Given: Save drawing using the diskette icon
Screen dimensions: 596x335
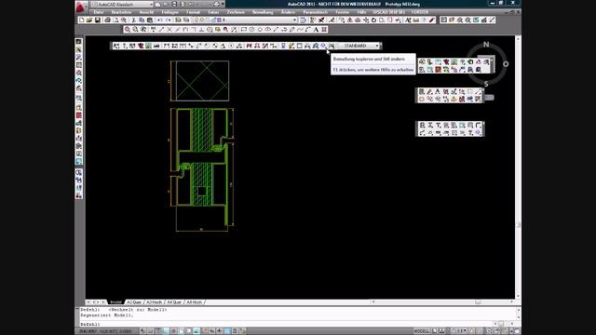Looking at the screenshot, I should pos(98,20).
